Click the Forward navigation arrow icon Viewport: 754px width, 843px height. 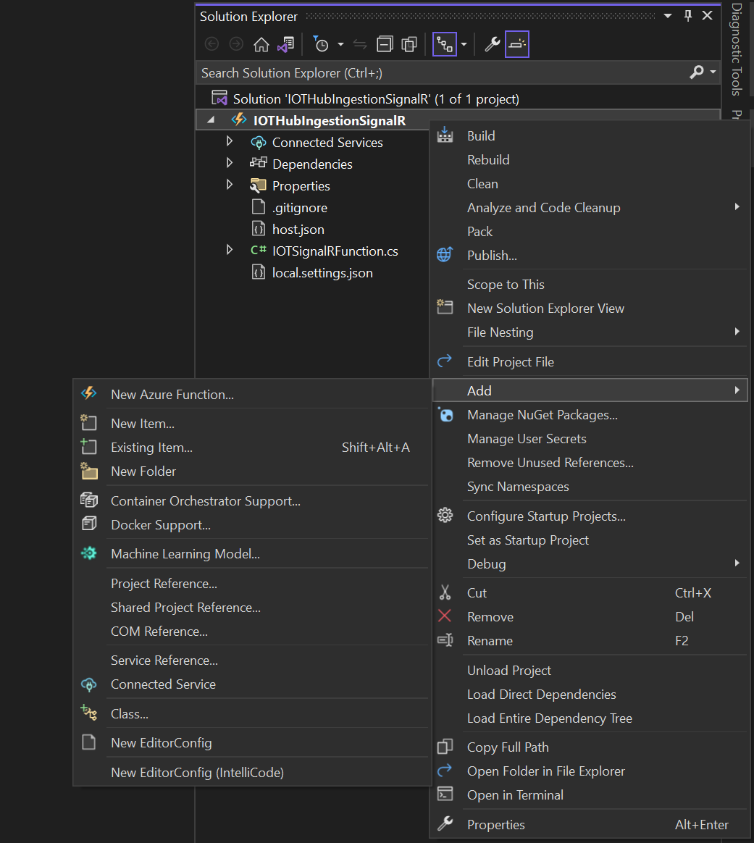point(236,44)
